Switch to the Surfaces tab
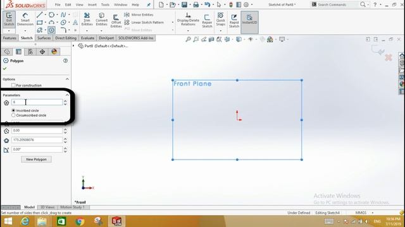The height and width of the screenshot is (227, 405). (x=44, y=38)
